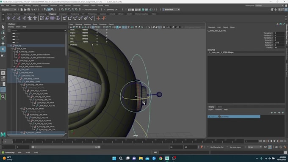
Task: Activate the Paint selection tool
Action: [x=3, y=38]
